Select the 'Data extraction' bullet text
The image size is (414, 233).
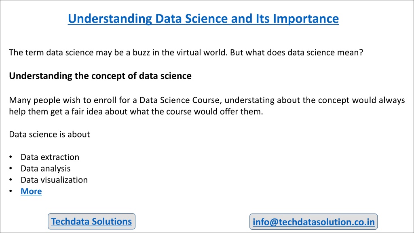[x=50, y=157]
